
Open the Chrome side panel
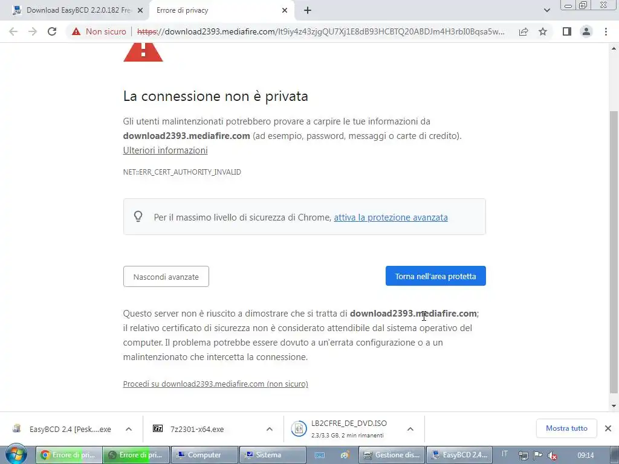[x=567, y=31]
